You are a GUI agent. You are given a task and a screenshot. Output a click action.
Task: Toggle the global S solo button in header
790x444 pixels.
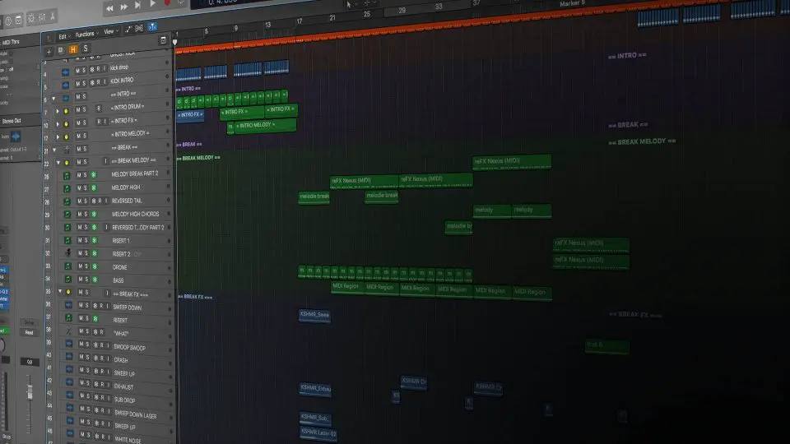tap(85, 49)
